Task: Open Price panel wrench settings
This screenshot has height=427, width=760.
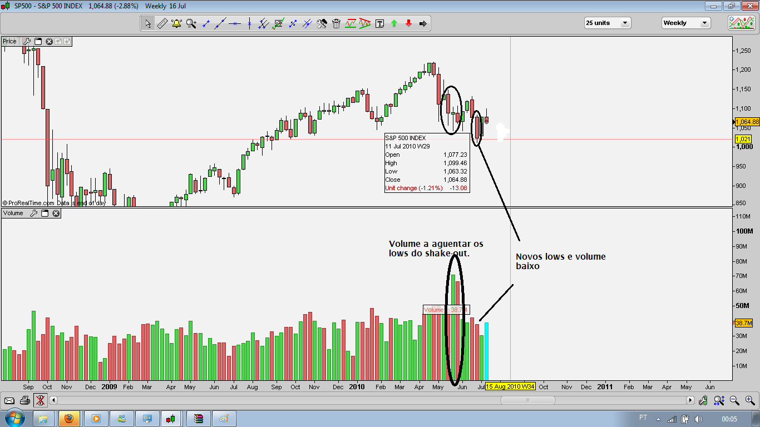Action: pos(27,41)
